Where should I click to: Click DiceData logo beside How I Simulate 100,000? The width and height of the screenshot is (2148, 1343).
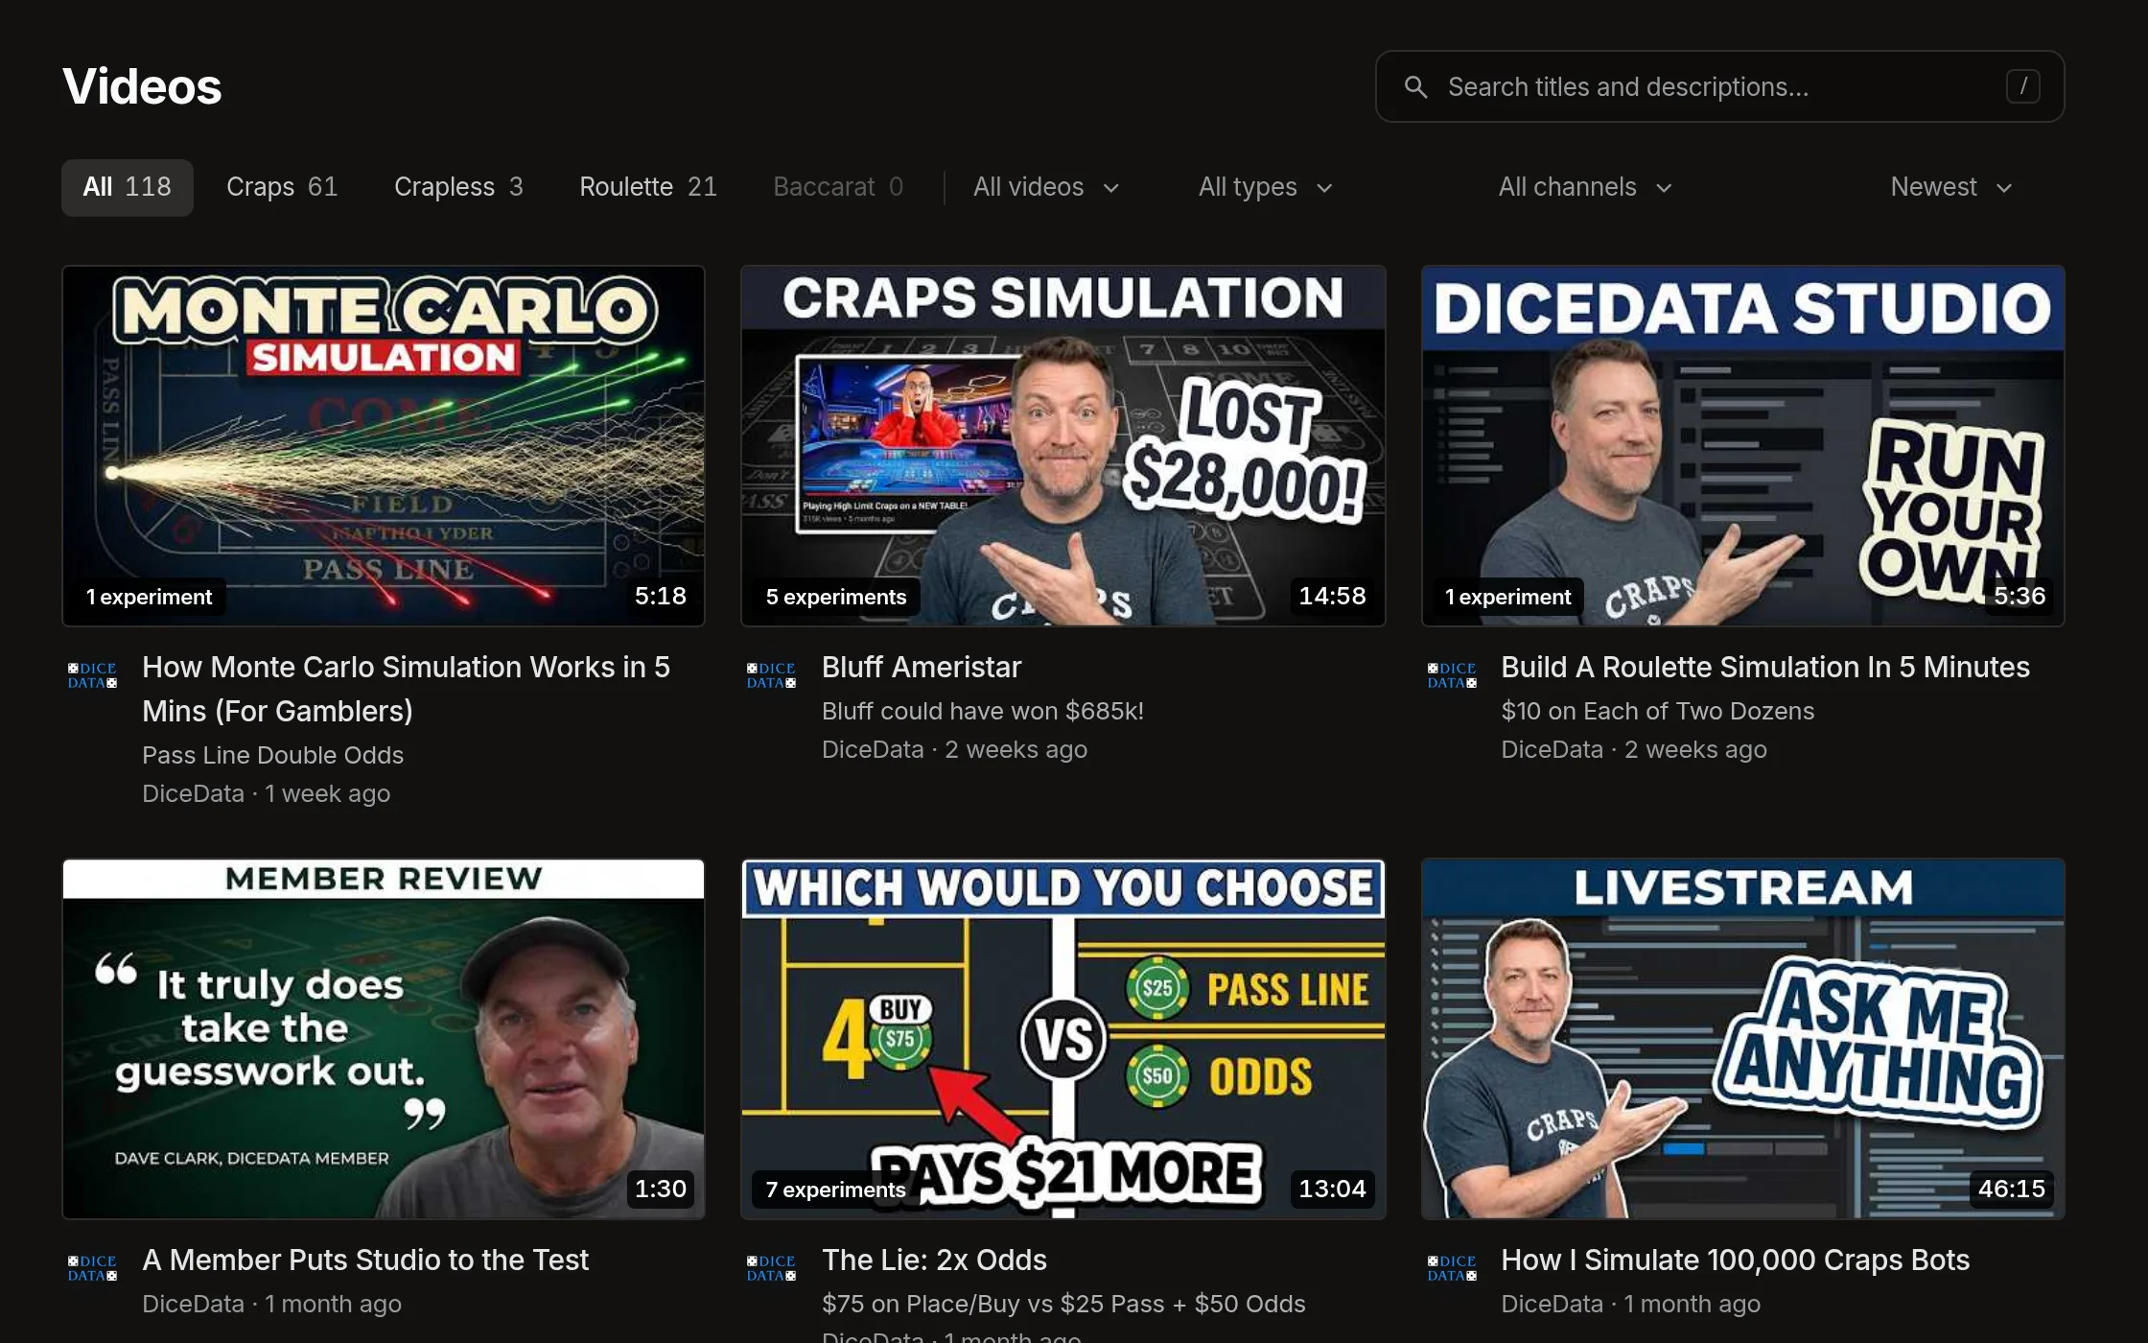coord(1452,1268)
